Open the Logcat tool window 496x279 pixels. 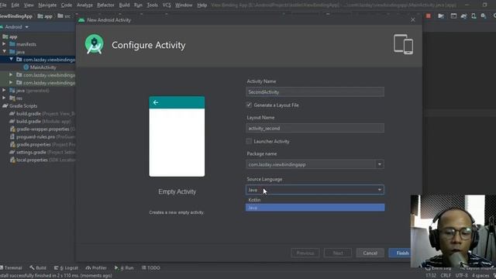tap(66, 268)
